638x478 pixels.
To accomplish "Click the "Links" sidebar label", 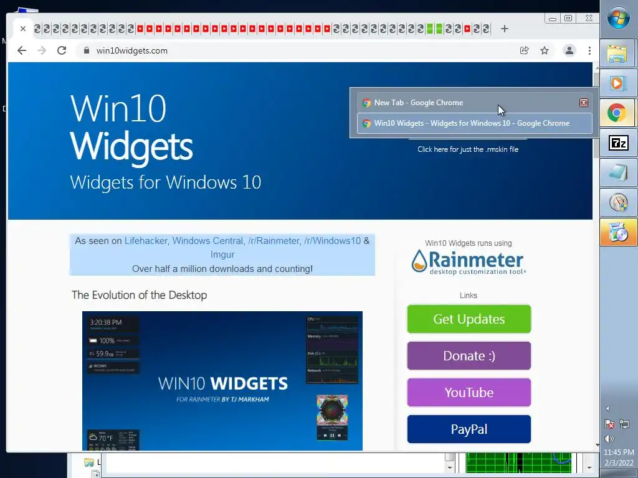I will 469,296.
